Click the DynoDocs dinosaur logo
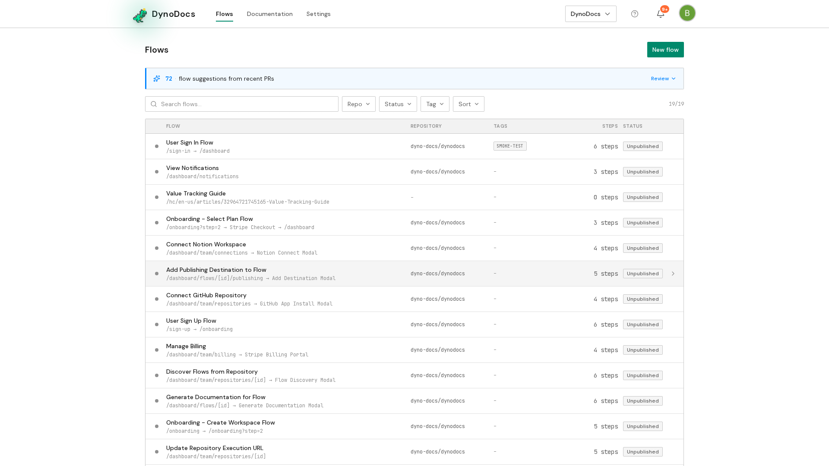Viewport: 829px width, 466px height. point(140,15)
